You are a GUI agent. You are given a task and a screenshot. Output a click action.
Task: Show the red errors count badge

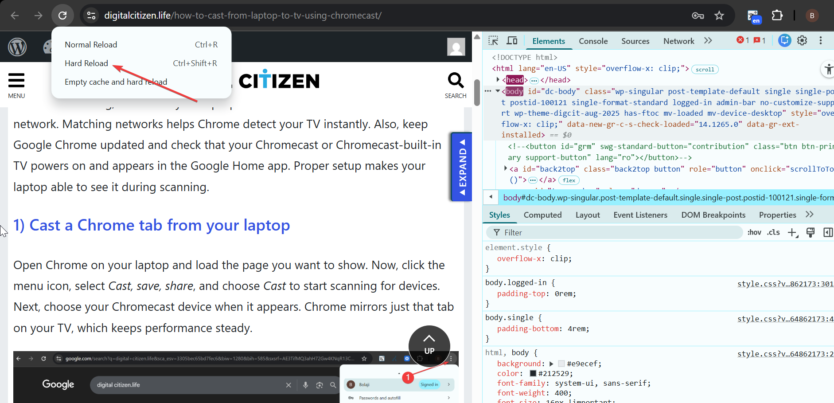pyautogui.click(x=743, y=40)
